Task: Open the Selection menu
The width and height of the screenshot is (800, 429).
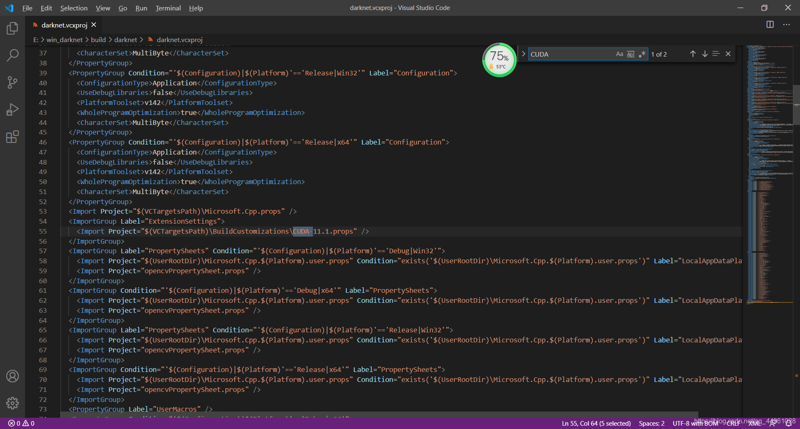Action: (74, 8)
